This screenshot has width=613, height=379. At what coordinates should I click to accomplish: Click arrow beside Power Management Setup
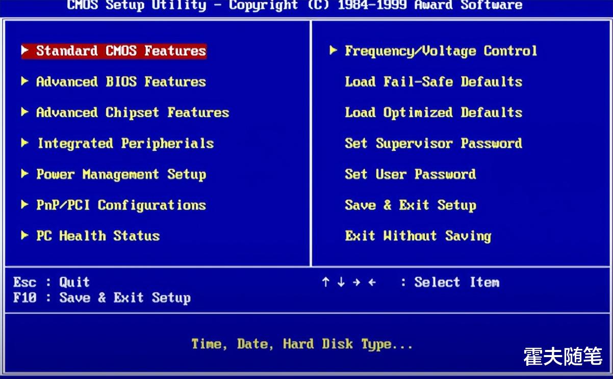[x=25, y=174]
